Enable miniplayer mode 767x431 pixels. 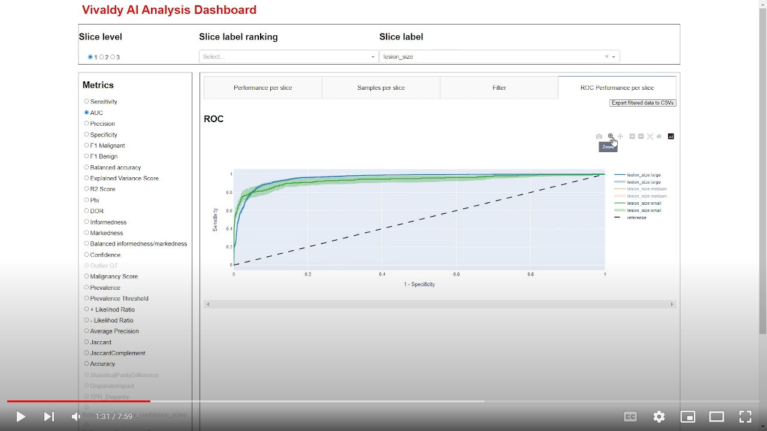(x=688, y=417)
